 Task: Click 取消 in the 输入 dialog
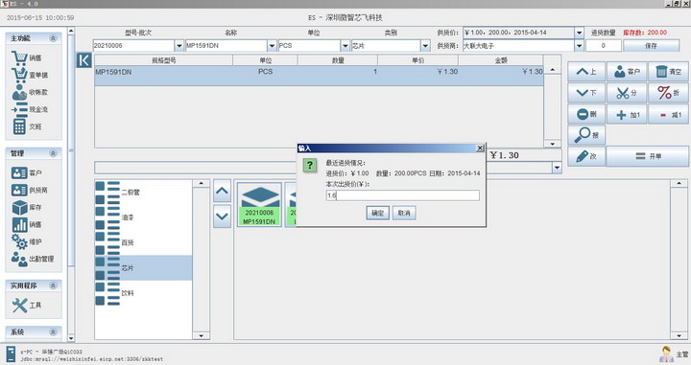pyautogui.click(x=404, y=213)
